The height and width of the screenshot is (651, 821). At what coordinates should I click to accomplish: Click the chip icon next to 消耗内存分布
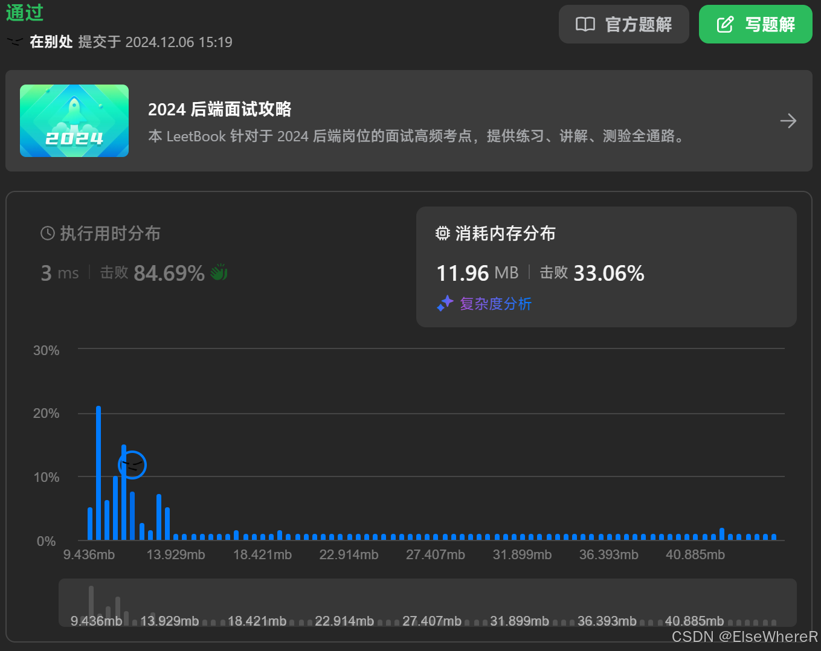point(443,233)
